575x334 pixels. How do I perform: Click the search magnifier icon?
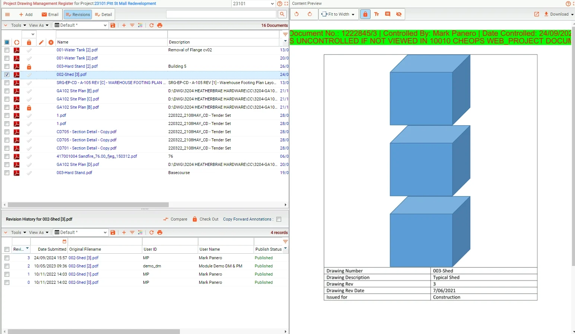click(282, 14)
